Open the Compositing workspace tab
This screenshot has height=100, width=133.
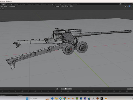[x=58, y=4]
